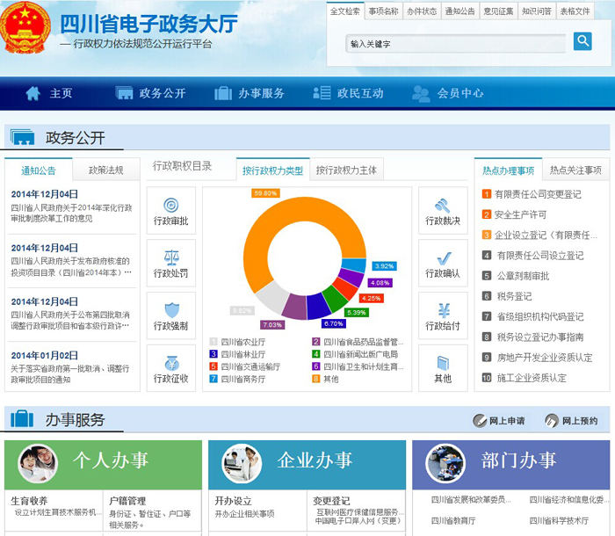This screenshot has height=536, width=615.
Task: Open the 行政征收 icon tile
Action: coord(170,368)
